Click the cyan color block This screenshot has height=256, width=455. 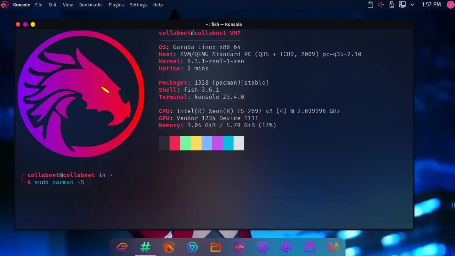[228, 143]
